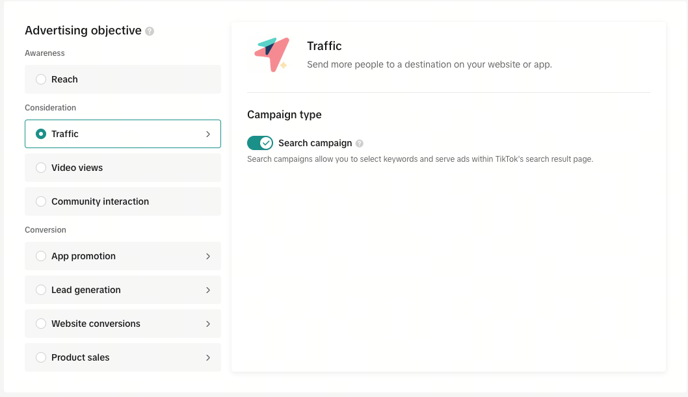
Task: Select the Community interaction radio button
Action: point(41,201)
